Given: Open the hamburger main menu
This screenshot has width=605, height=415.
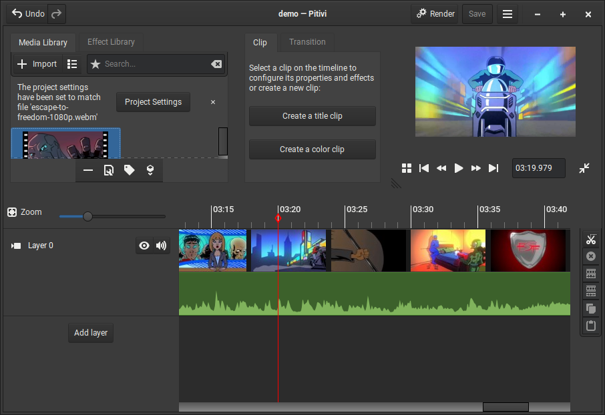Looking at the screenshot, I should pyautogui.click(x=507, y=14).
